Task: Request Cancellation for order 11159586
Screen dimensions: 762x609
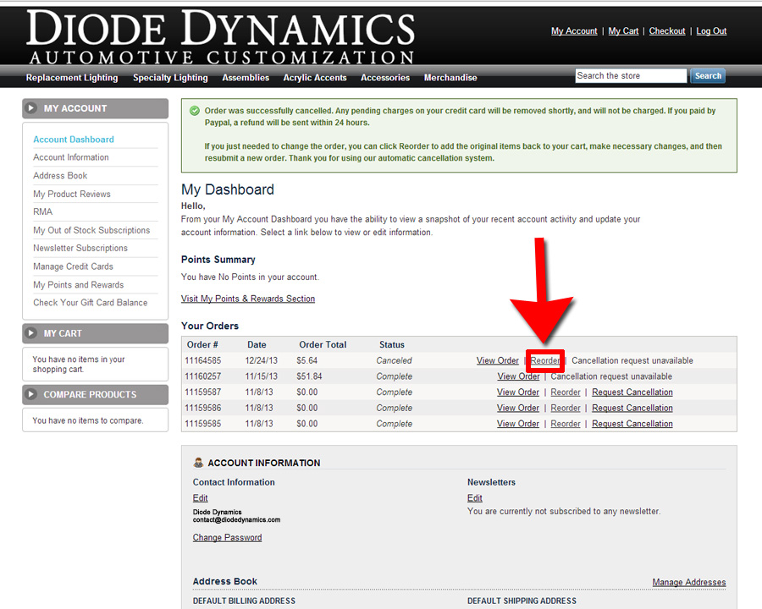Action: pos(632,408)
